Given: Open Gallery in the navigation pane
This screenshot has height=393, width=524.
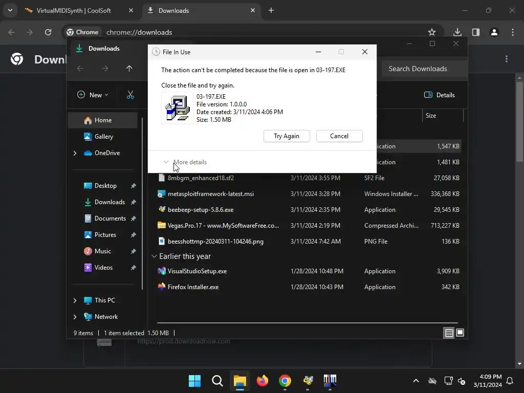Looking at the screenshot, I should [x=102, y=136].
